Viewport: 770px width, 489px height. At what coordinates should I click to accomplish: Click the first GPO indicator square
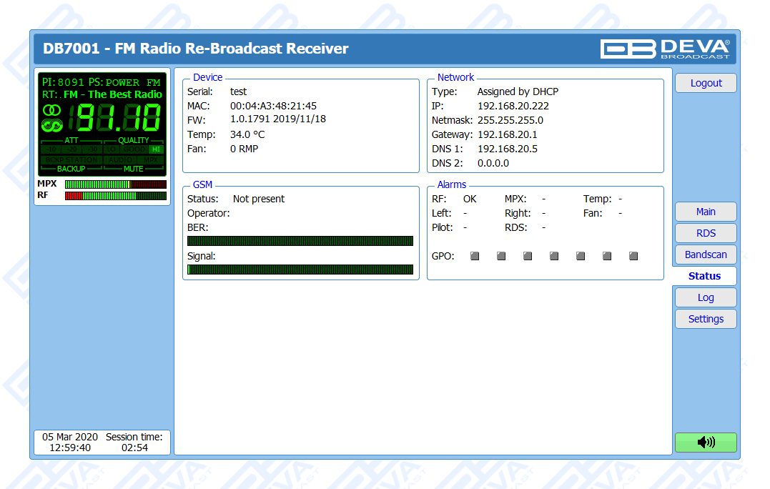475,256
